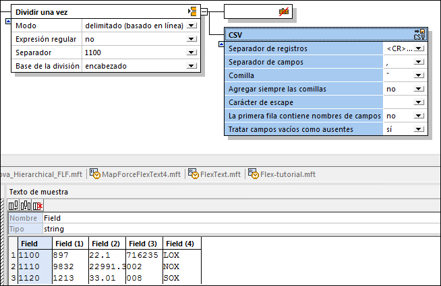
Task: Click the MapForceFlexText4.mft tab icon
Action: tap(95, 174)
